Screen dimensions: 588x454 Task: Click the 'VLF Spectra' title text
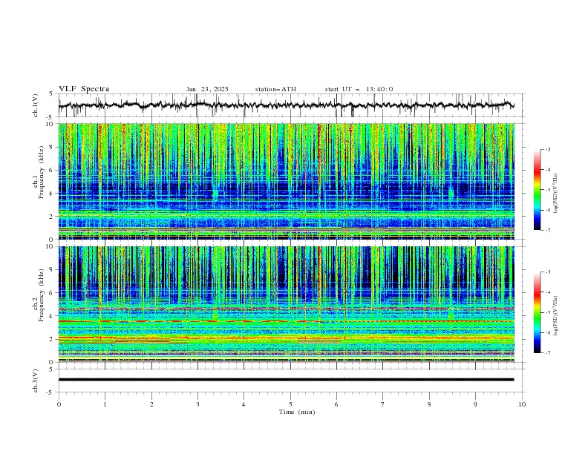[x=84, y=89]
